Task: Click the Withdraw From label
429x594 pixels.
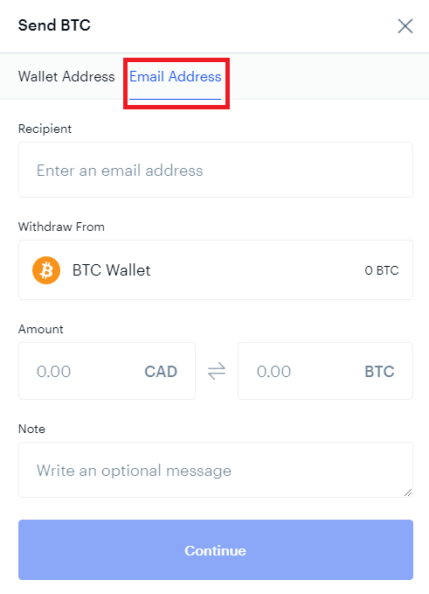Action: click(61, 227)
